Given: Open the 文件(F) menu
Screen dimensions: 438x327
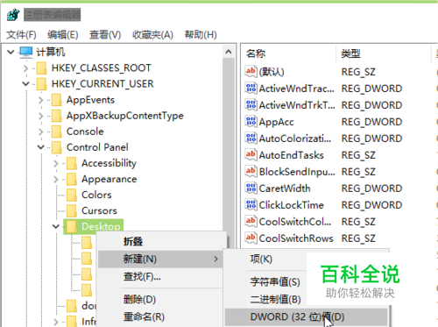Looking at the screenshot, I should [x=21, y=35].
